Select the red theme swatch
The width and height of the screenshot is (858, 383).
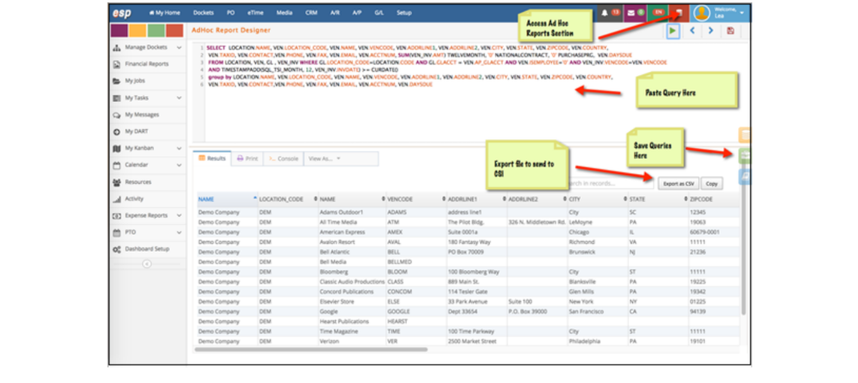click(x=174, y=30)
